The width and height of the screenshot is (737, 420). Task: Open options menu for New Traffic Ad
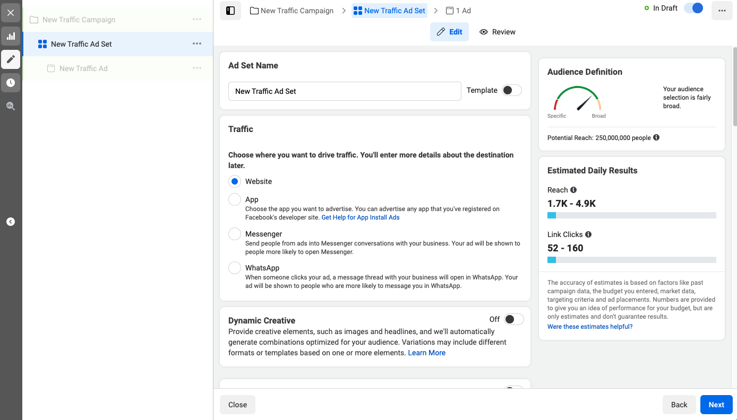(x=197, y=68)
